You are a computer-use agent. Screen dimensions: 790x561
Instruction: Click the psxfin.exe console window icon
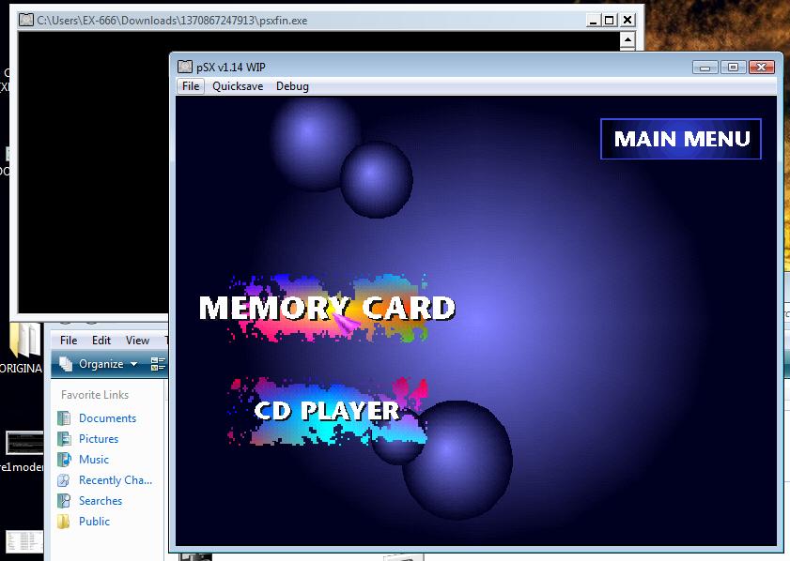[x=26, y=20]
